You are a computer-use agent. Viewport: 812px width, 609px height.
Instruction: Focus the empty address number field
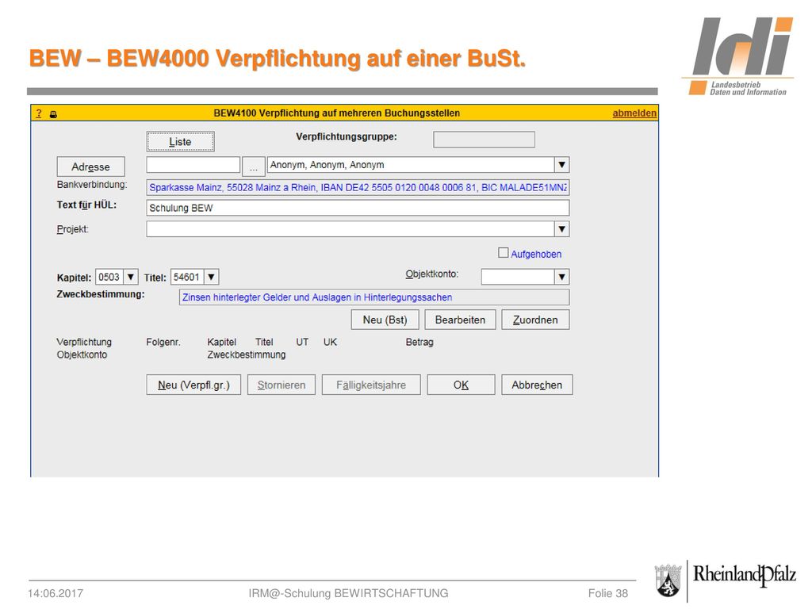[x=193, y=165]
